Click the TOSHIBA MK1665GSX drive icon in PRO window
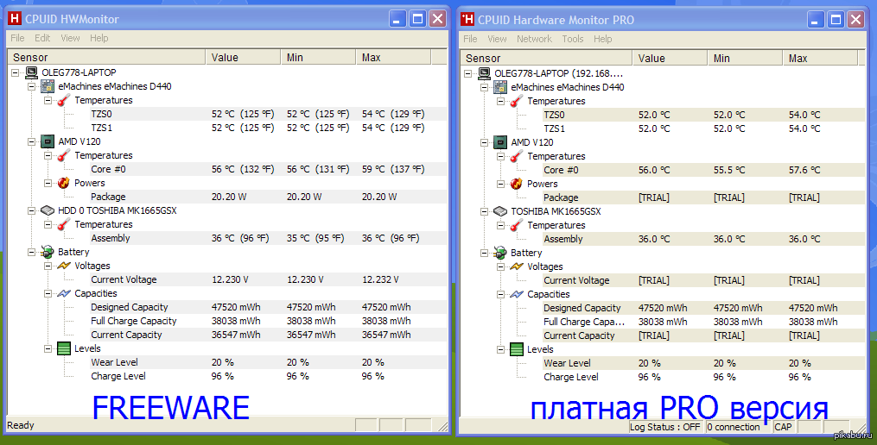The image size is (877, 445). (500, 211)
